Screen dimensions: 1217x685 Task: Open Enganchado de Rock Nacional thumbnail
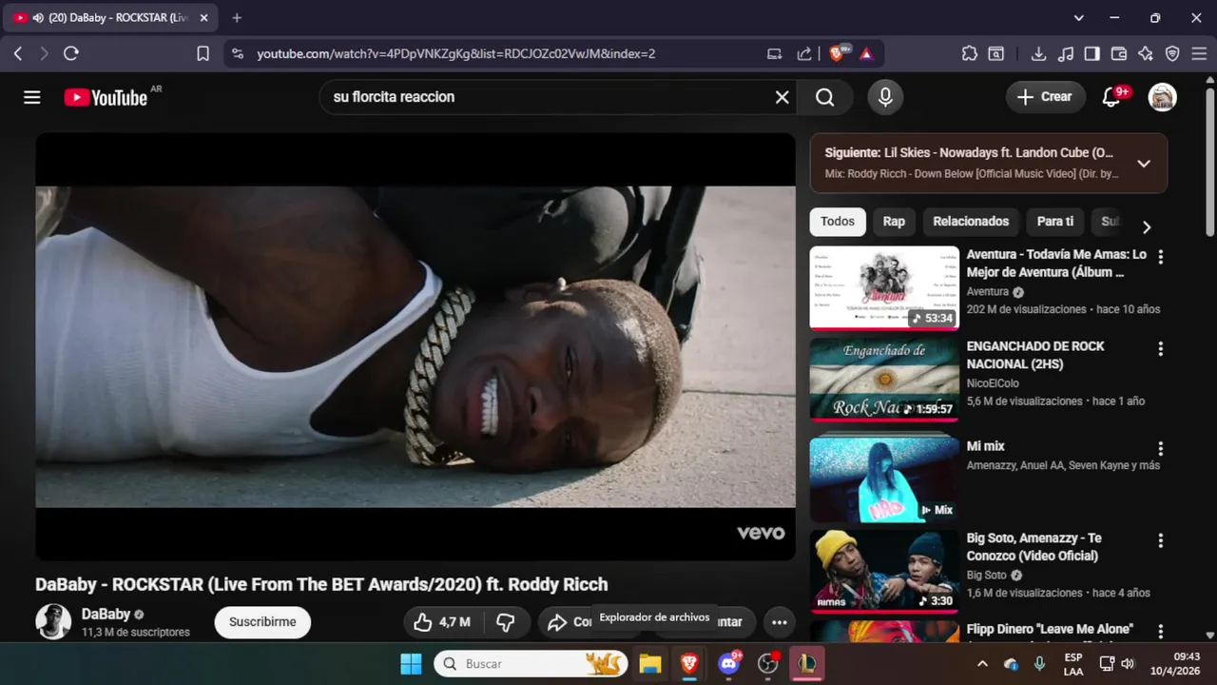pyautogui.click(x=884, y=379)
